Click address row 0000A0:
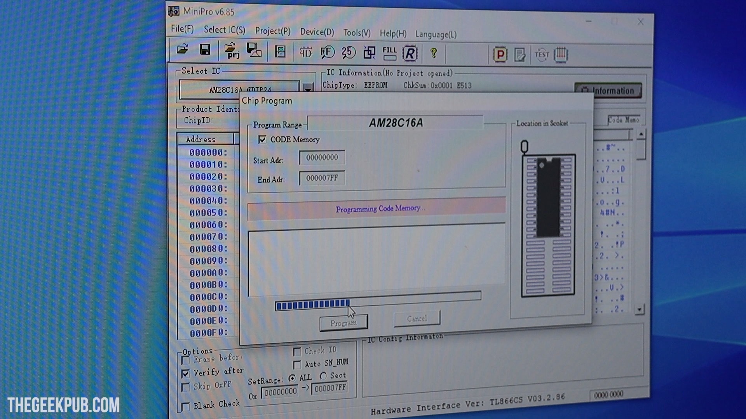 click(209, 273)
